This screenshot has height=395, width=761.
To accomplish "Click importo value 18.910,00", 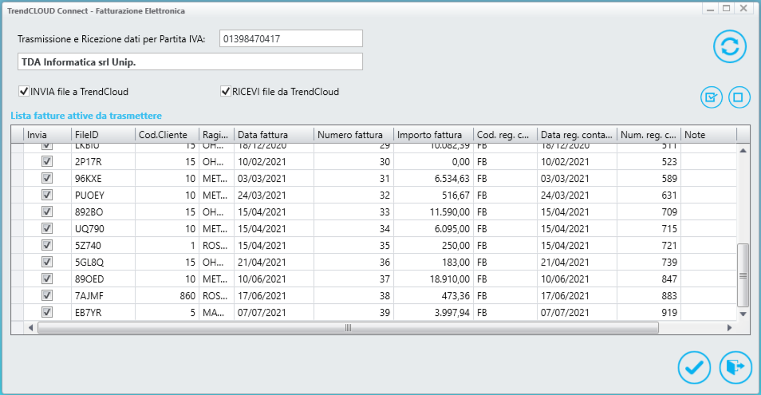I will (x=449, y=279).
